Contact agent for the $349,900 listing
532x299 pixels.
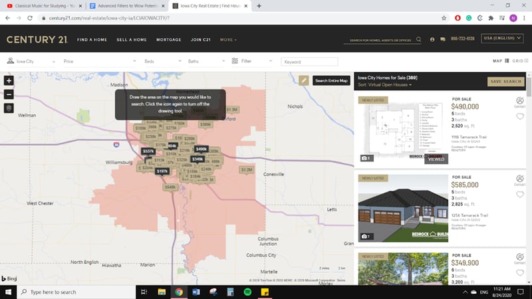pyautogui.click(x=520, y=258)
